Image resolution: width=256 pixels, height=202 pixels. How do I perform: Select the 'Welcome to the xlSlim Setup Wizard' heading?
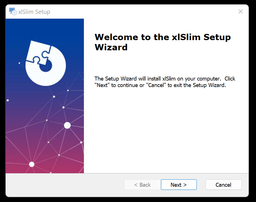pos(162,42)
